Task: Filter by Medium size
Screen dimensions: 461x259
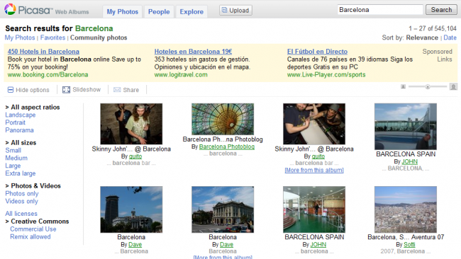Action: 16,158
